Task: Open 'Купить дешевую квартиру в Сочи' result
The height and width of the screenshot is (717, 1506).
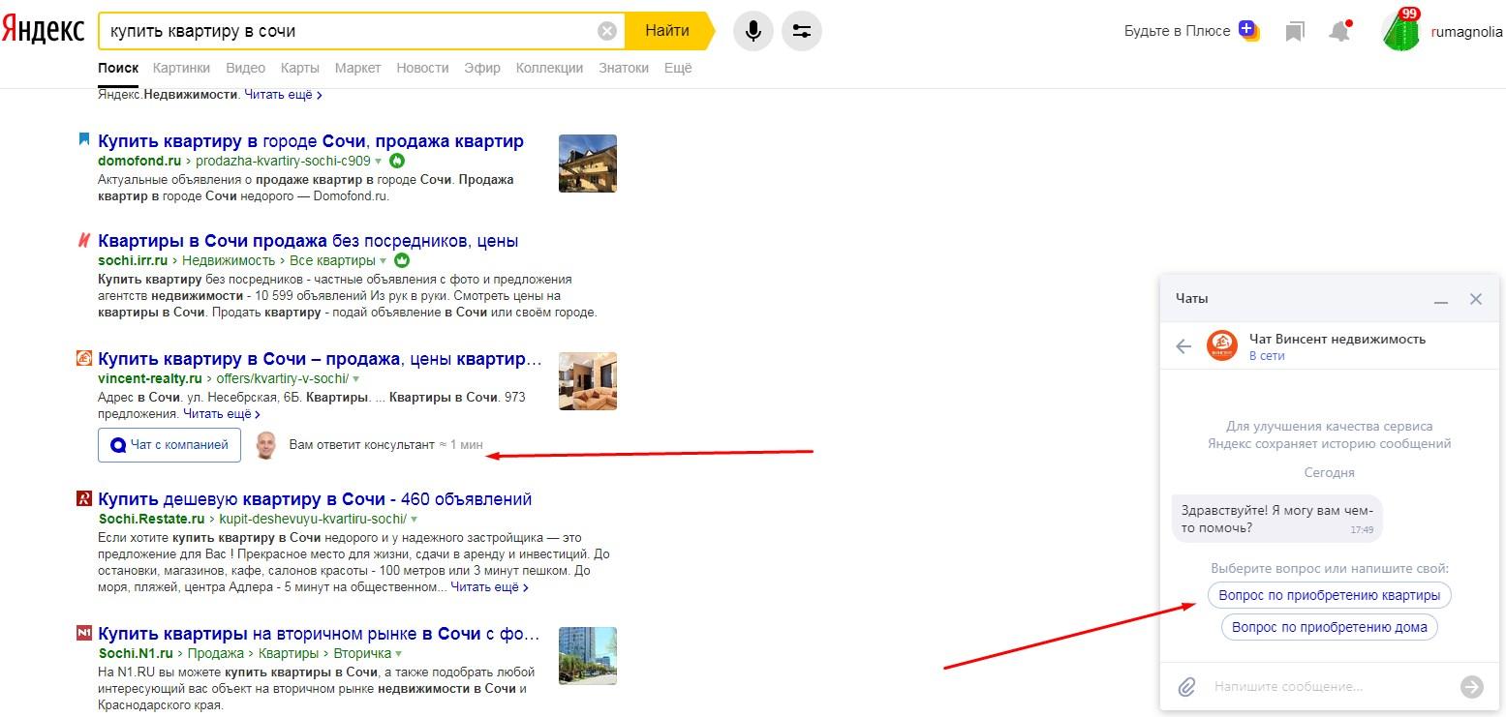Action: click(x=315, y=499)
